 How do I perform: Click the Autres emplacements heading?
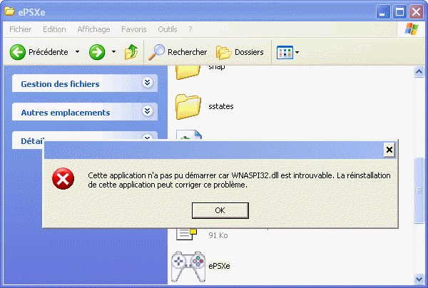coord(66,113)
